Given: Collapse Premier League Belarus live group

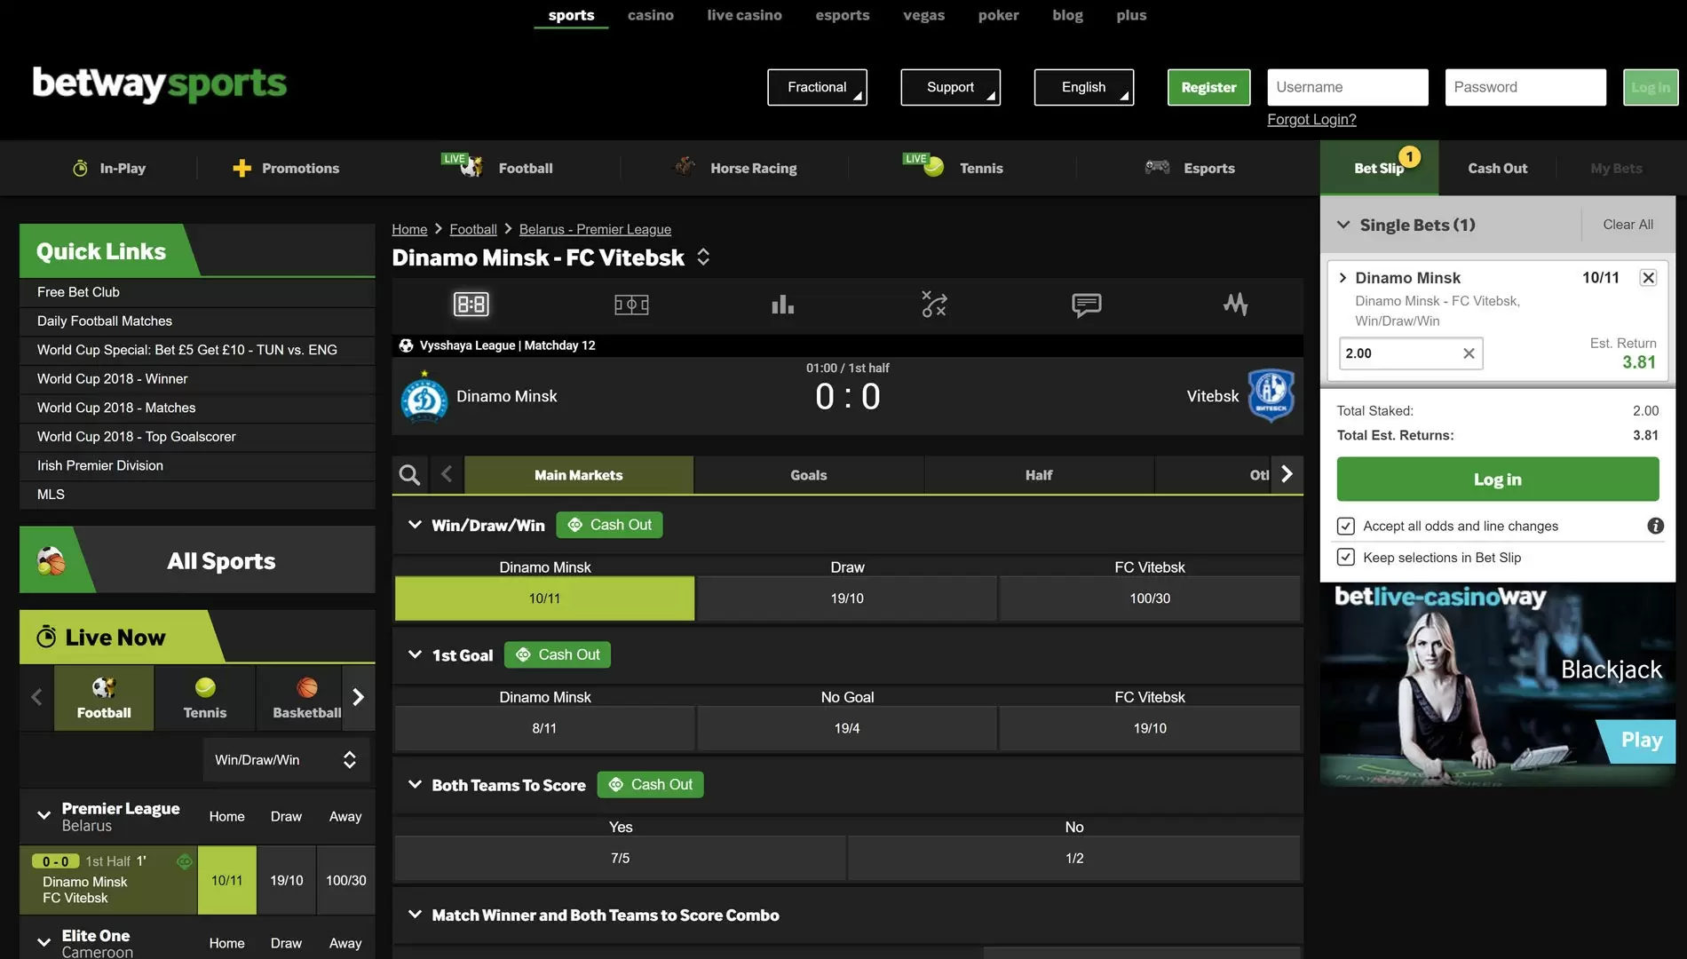Looking at the screenshot, I should [x=43, y=815].
